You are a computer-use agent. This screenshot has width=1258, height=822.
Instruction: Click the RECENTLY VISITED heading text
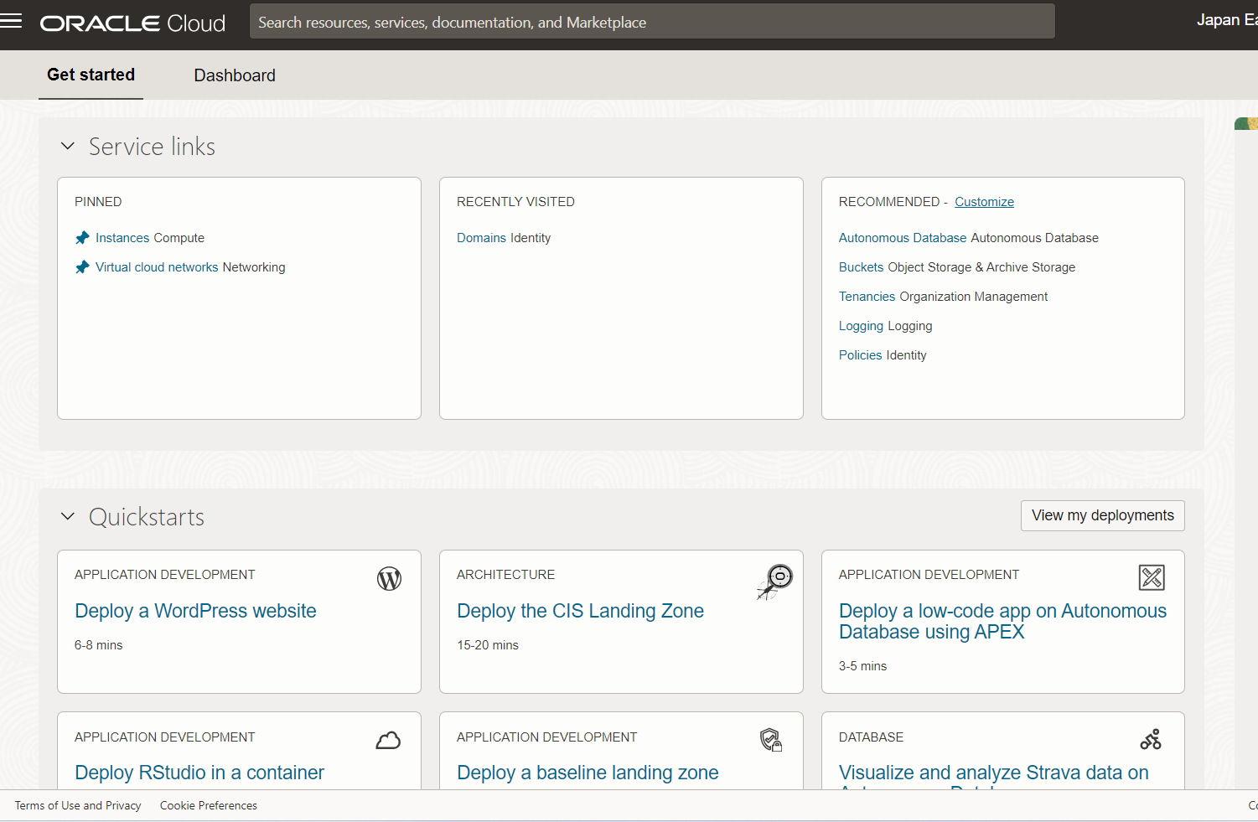pyautogui.click(x=515, y=202)
